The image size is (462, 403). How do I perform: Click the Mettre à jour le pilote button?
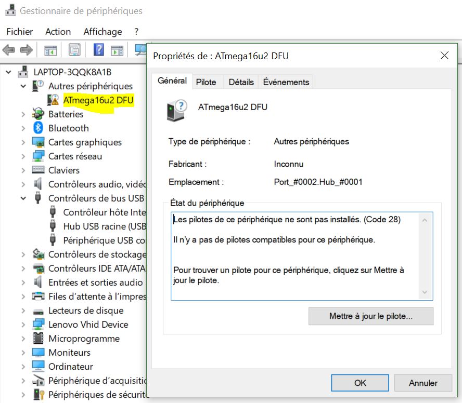[x=370, y=316]
